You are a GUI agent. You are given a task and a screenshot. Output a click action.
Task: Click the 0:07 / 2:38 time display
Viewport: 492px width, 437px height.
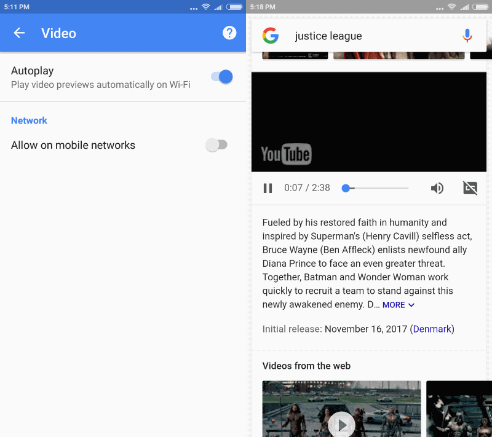307,188
